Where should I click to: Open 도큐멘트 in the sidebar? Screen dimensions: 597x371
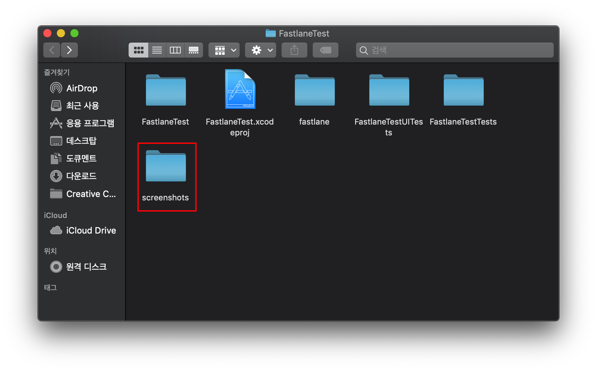pyautogui.click(x=82, y=159)
